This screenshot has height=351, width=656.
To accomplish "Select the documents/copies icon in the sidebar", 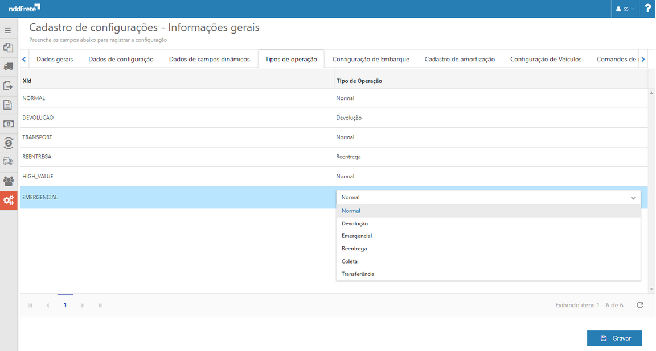I will tap(8, 48).
